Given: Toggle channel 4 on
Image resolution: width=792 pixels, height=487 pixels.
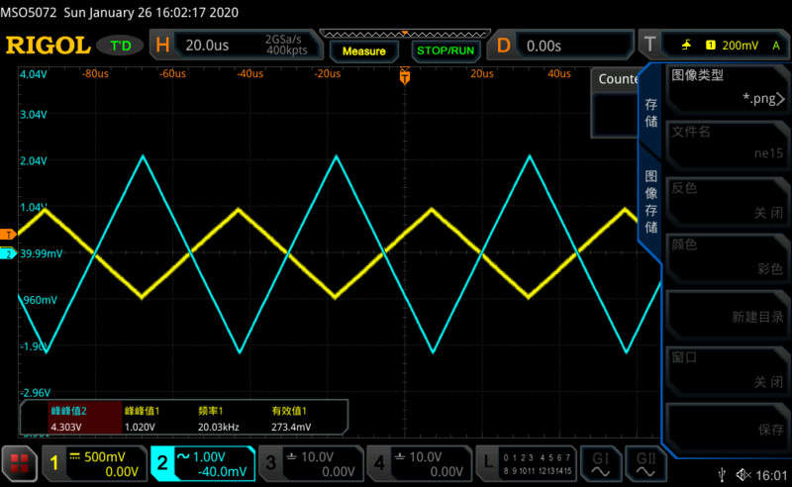Looking at the screenshot, I should click(417, 463).
